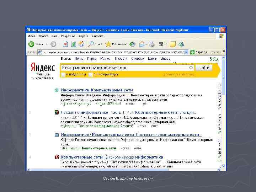Print the page with printer icon

tap(152, 44)
